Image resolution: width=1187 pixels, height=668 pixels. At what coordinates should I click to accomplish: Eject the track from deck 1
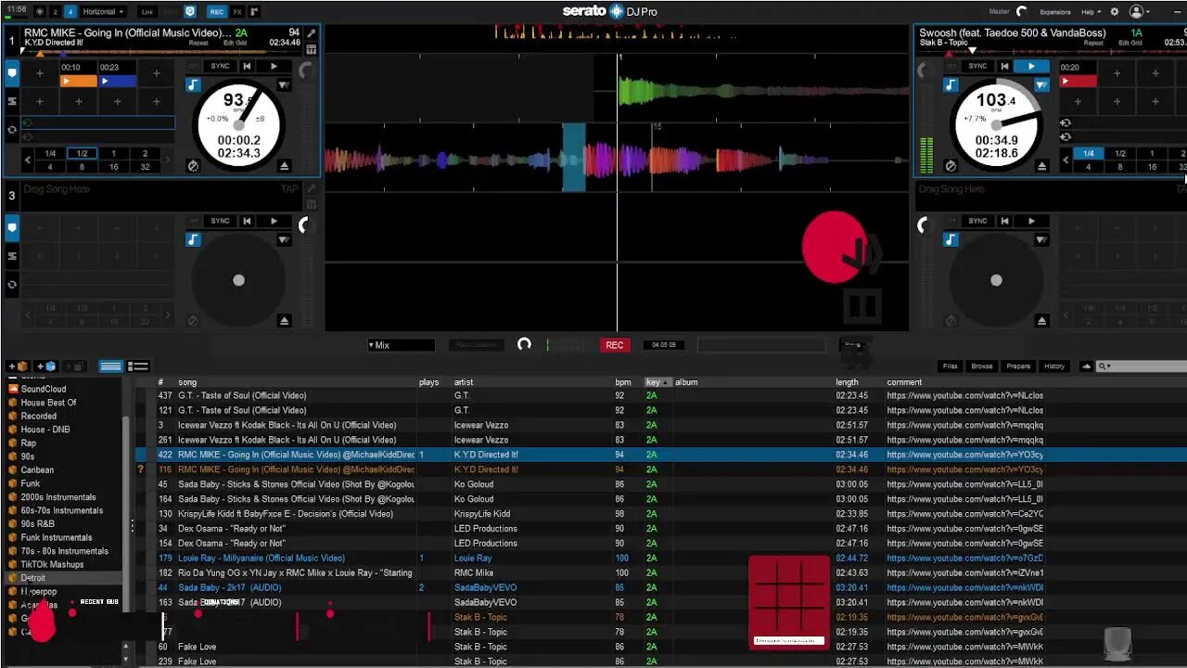[285, 166]
